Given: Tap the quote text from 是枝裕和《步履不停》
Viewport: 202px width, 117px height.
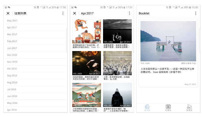Looking at the screenshot, I should pos(167,70).
